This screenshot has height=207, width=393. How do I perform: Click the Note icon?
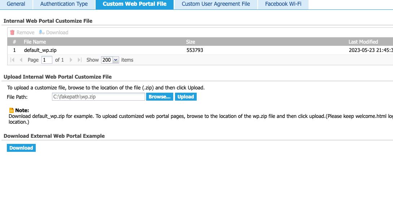(12, 110)
